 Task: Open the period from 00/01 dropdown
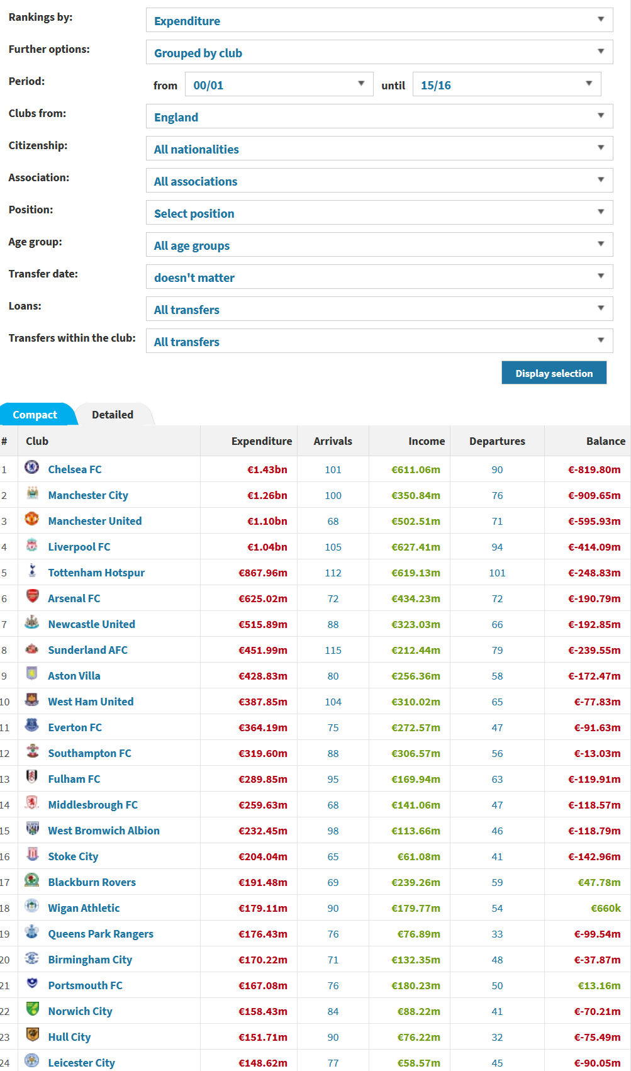click(x=279, y=84)
